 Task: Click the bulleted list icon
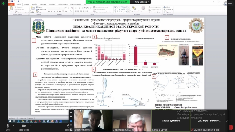(x=76, y=8)
